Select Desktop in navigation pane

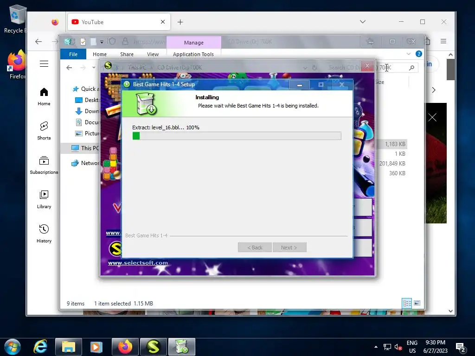(87, 100)
